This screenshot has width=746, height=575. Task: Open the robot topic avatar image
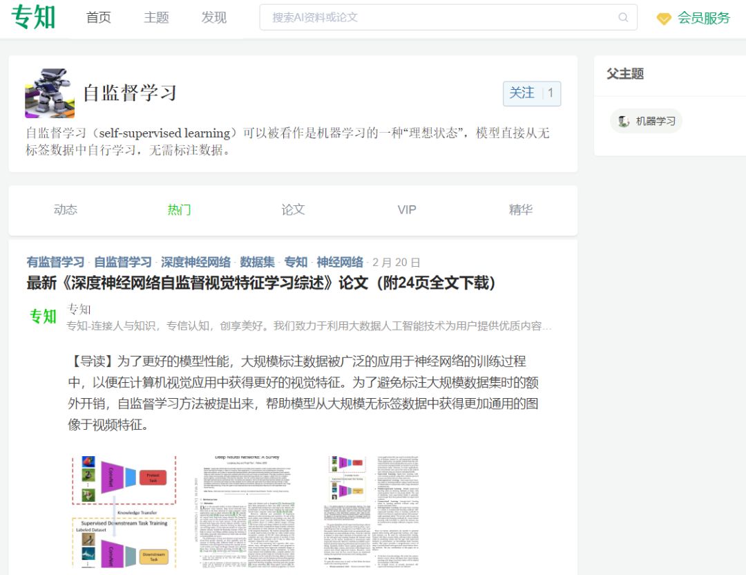(50, 93)
